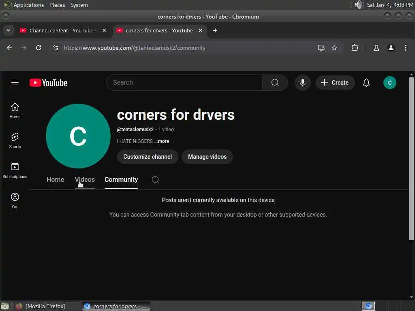Click the show desktop icon in taskbar
Screen dimensions: 415x311
click(5, 306)
